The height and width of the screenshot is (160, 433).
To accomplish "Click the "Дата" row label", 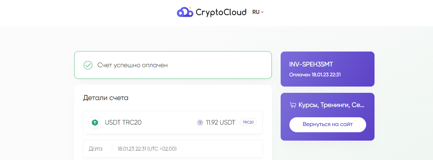I will [95, 149].
